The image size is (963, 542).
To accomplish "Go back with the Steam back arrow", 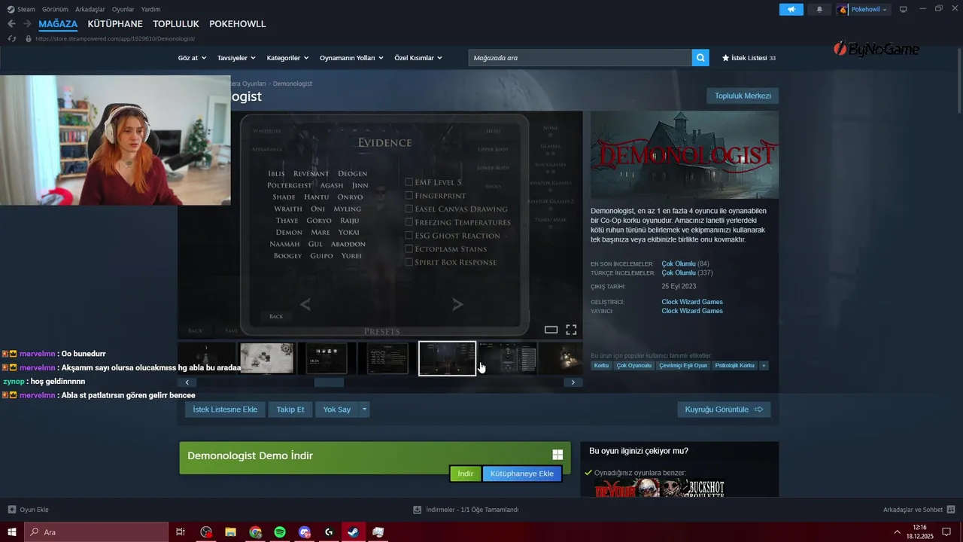I will [11, 24].
